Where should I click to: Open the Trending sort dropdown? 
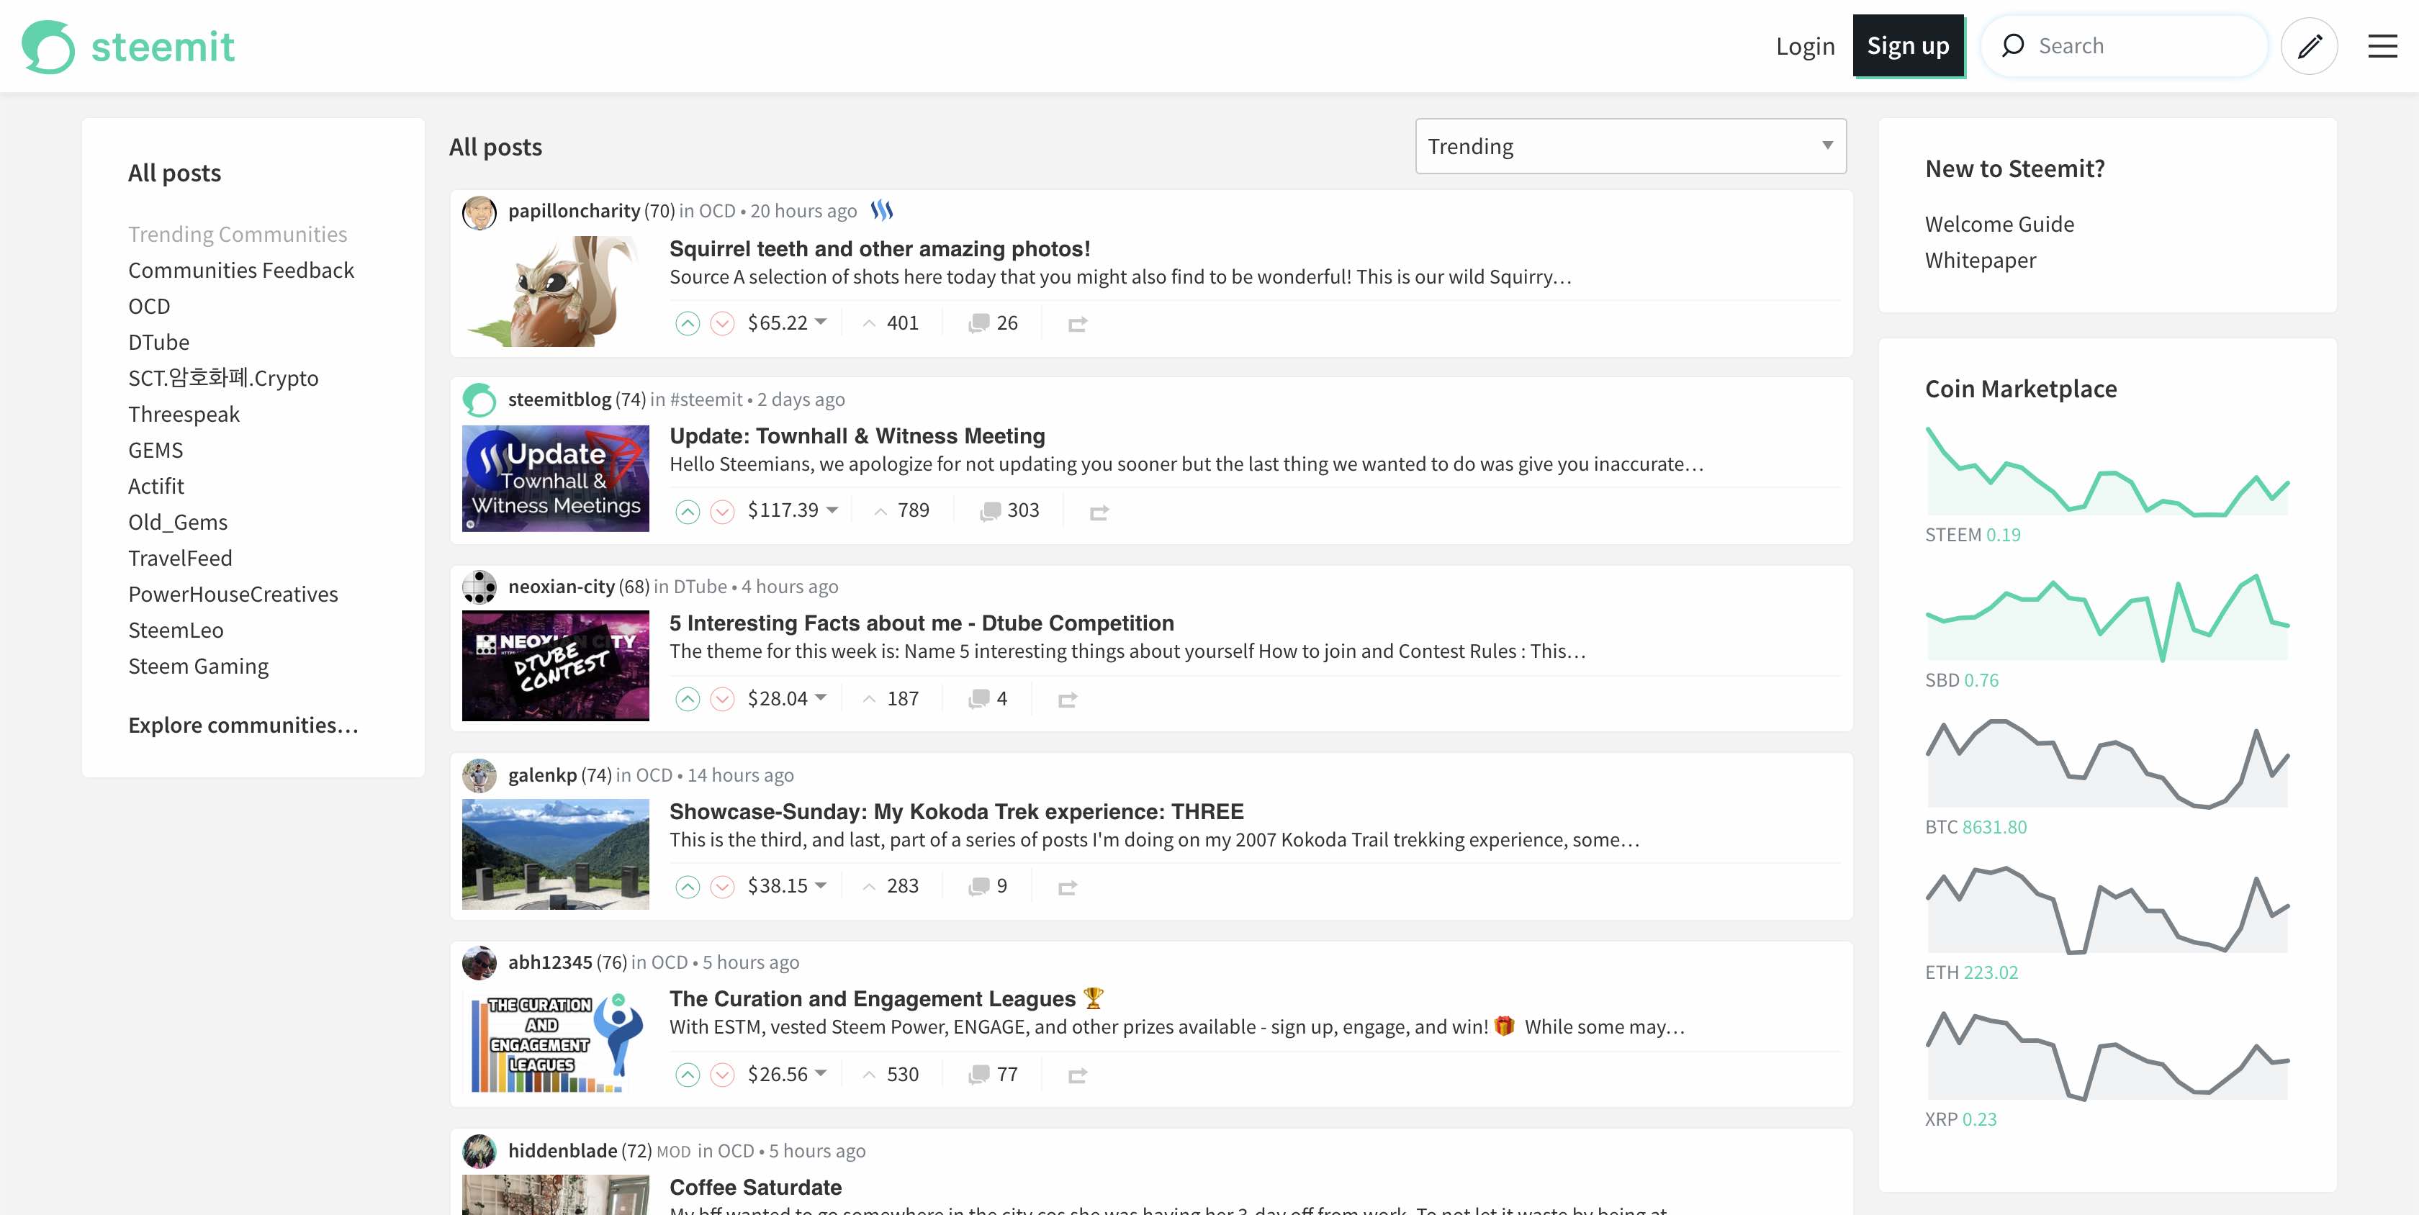tap(1630, 146)
